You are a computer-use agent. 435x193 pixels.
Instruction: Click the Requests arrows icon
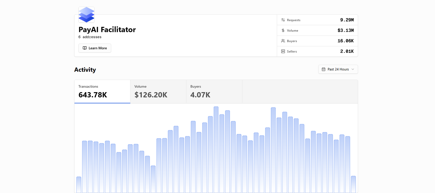click(x=283, y=20)
